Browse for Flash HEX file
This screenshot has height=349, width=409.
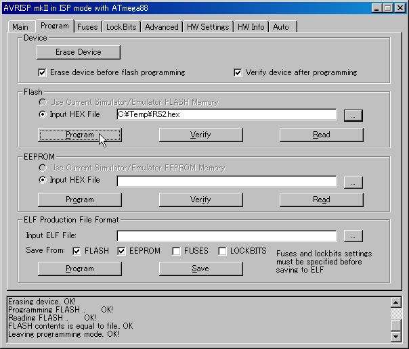point(353,116)
